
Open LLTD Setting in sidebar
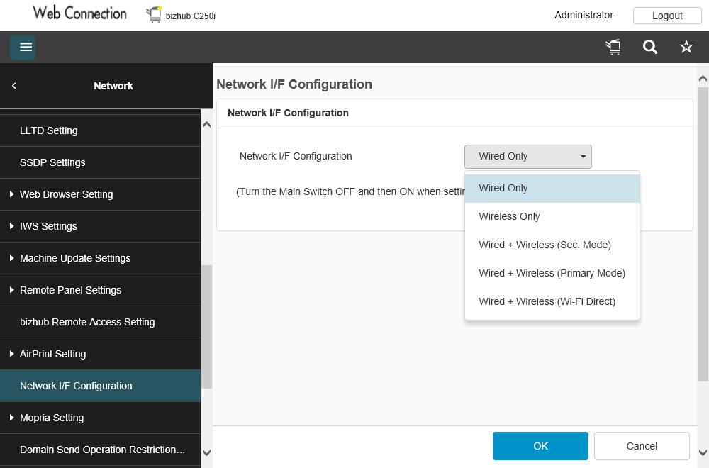[x=49, y=130]
